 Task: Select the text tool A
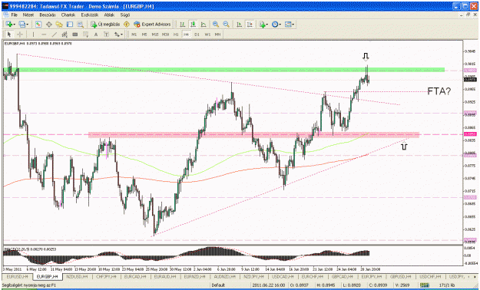coord(96,35)
